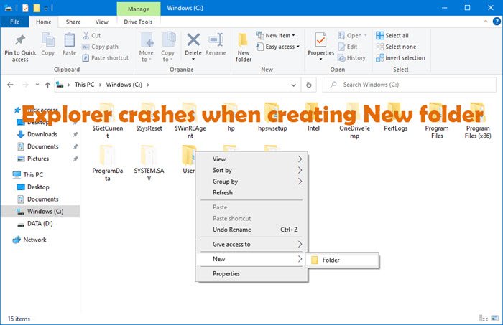Switch to the View ribbon tab
Viewport: 503px width, 325px height.
102,22
